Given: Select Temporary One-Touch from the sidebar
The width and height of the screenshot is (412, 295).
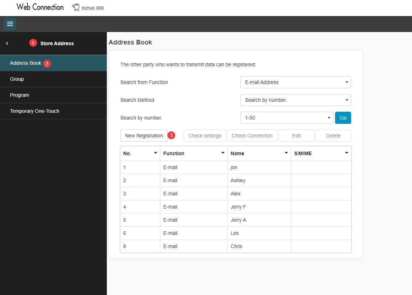Looking at the screenshot, I should click(x=35, y=111).
